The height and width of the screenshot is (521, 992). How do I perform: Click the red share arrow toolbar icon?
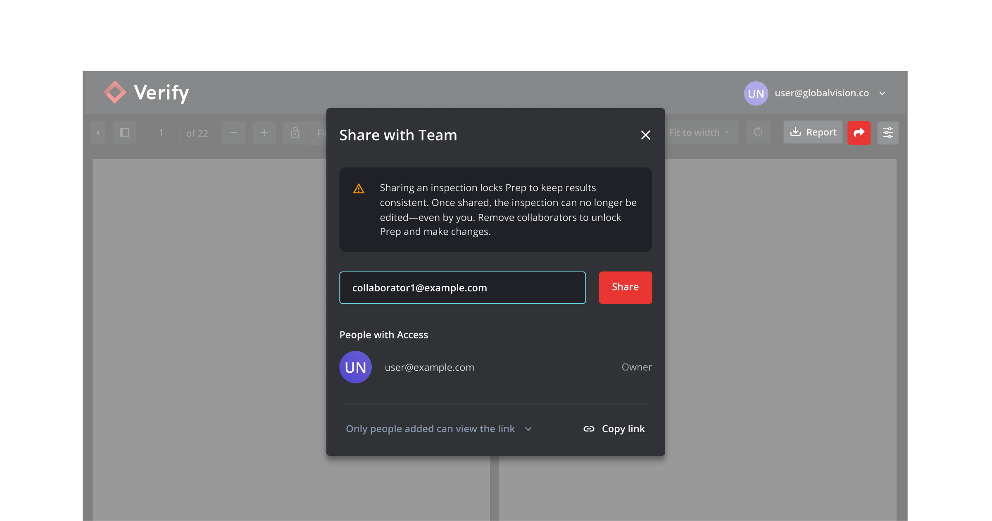point(859,133)
